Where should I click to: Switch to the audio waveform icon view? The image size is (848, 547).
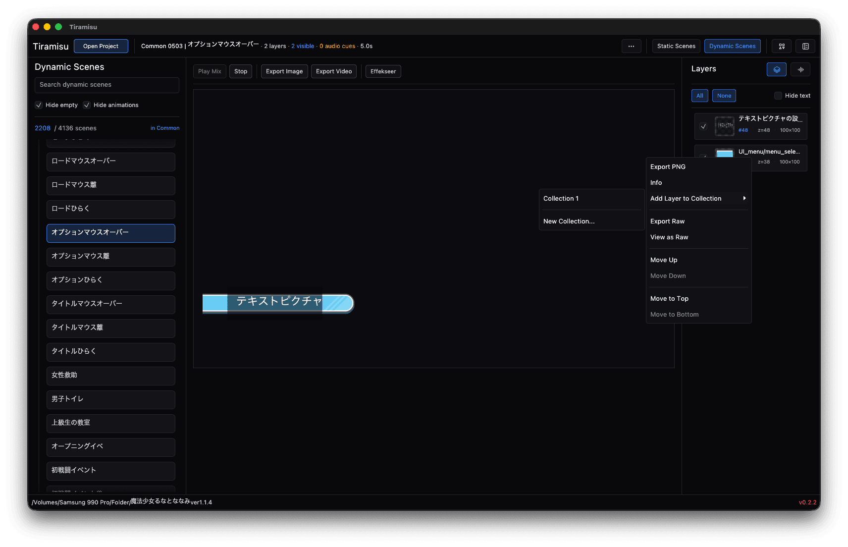800,69
